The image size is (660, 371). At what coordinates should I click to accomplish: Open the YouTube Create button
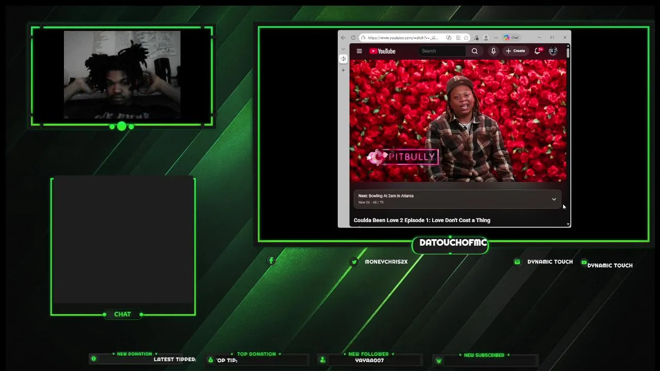(x=516, y=51)
